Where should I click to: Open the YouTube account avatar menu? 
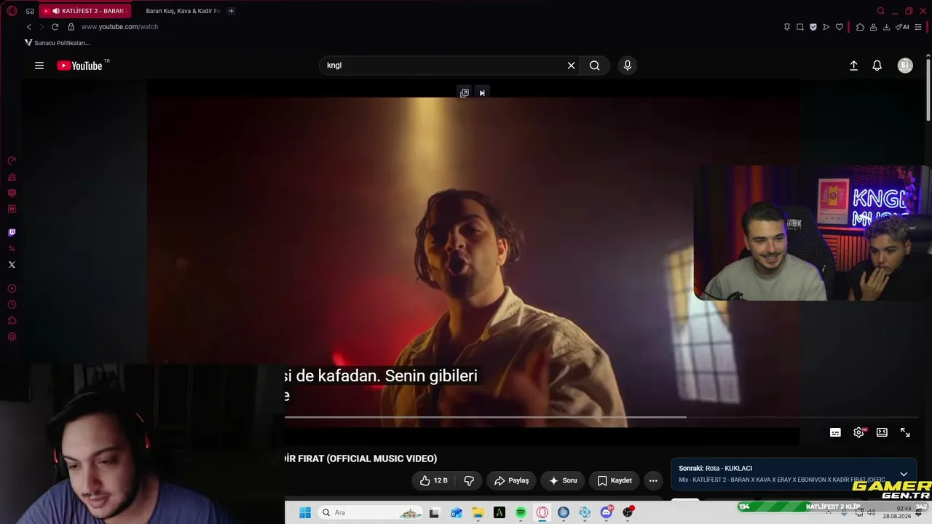coord(905,65)
